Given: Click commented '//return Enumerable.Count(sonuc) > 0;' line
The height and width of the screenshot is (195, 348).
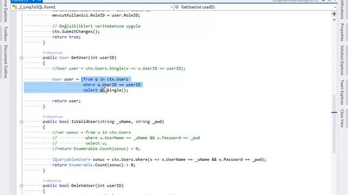Looking at the screenshot, I should (x=96, y=149).
